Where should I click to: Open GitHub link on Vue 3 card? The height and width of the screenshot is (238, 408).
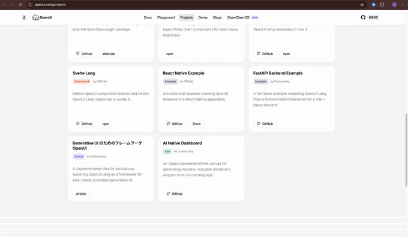(x=265, y=54)
